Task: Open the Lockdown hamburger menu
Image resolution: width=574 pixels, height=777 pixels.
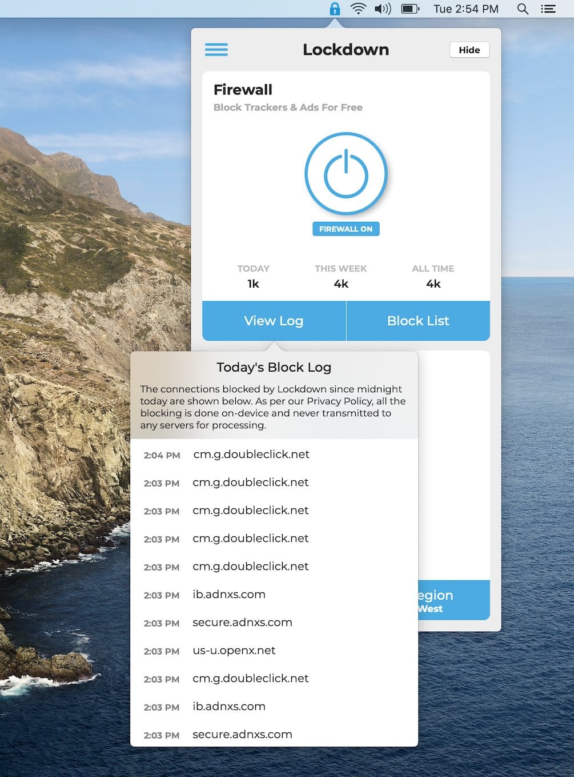Action: pyautogui.click(x=216, y=50)
